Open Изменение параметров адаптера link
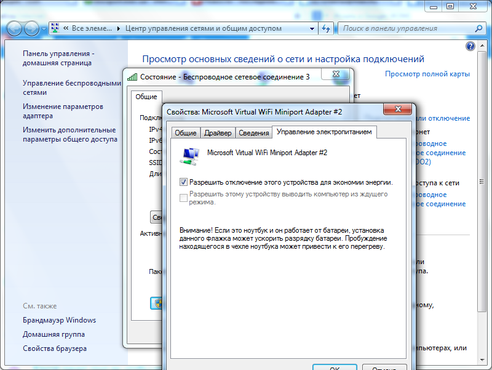Screen dimensions: 492x370 pos(63,111)
